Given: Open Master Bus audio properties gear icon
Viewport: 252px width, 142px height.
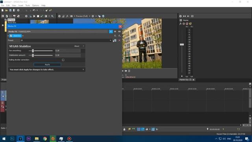Looking at the screenshot, I should pyautogui.click(x=180, y=16).
